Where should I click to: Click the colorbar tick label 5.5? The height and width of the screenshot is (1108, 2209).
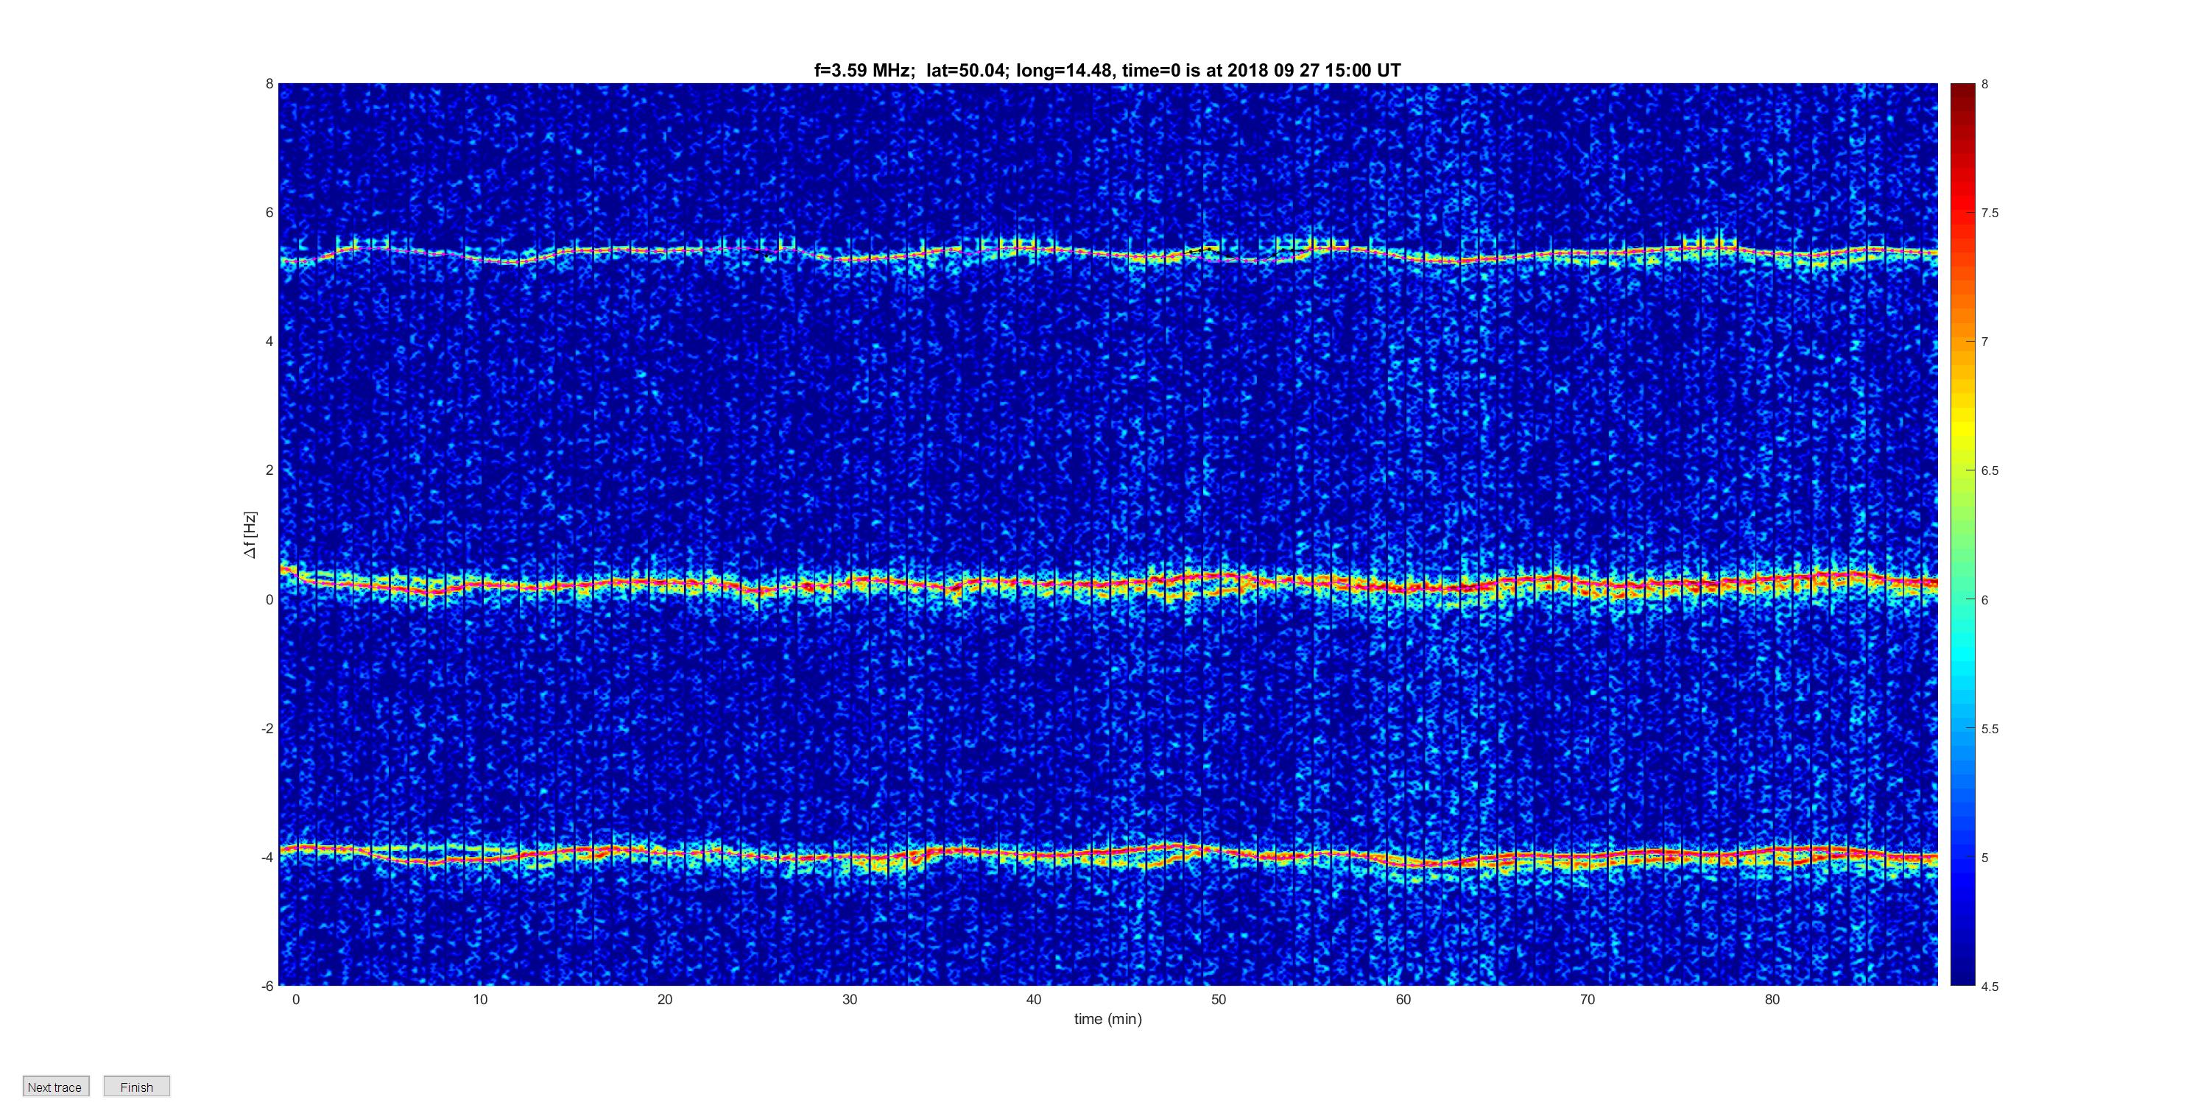tap(1990, 729)
